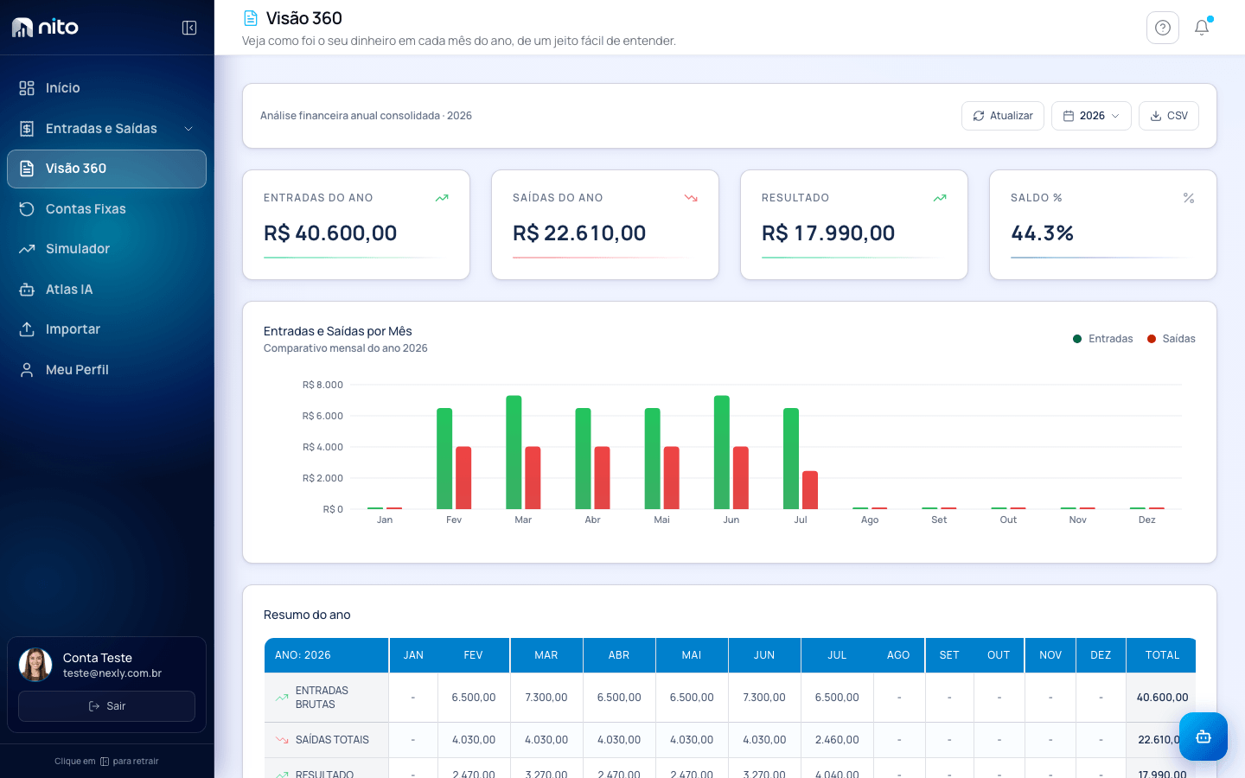Click the Atlas IA robot icon in sidebar
Viewport: 1245px width, 778px height.
[27, 290]
